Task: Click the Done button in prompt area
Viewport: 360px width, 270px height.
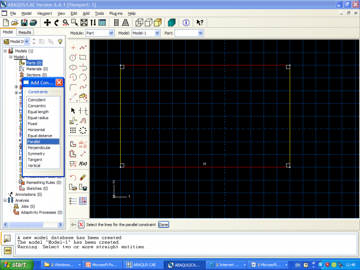Action: pos(163,225)
